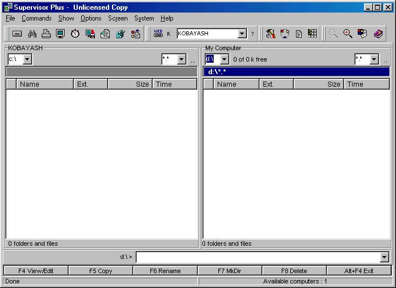Viewport: 396px width, 288px height.
Task: Expand the d:\ drive dropdown
Action: coord(224,59)
